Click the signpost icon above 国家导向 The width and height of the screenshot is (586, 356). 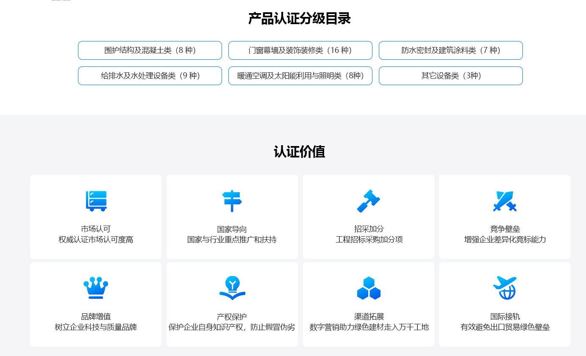pos(232,201)
